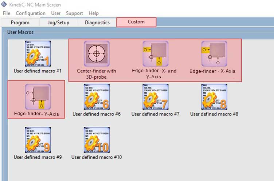Screen dimensions: 274x181
Task: Start the macro #10 gear icon
Action: (97, 140)
